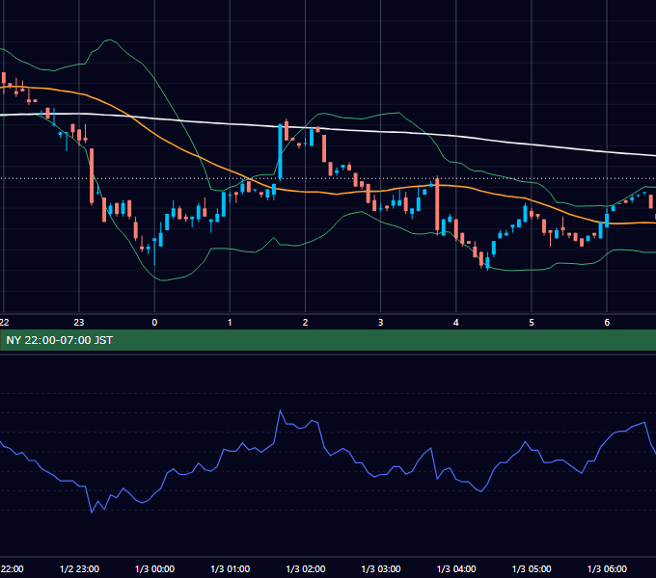Click hour label '1' under price chart
The width and height of the screenshot is (656, 578).
click(x=230, y=323)
